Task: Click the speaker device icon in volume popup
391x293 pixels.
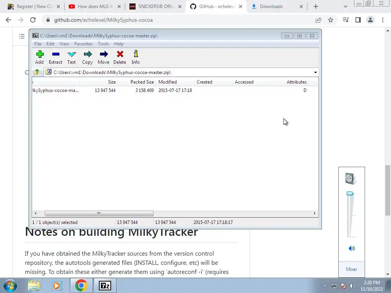Action: point(351,179)
